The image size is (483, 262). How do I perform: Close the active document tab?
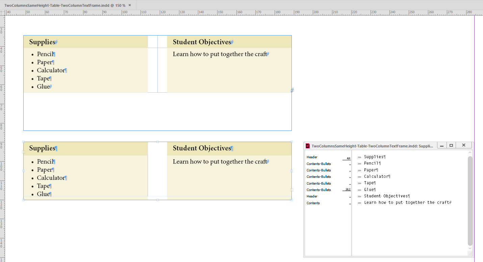(x=130, y=5)
